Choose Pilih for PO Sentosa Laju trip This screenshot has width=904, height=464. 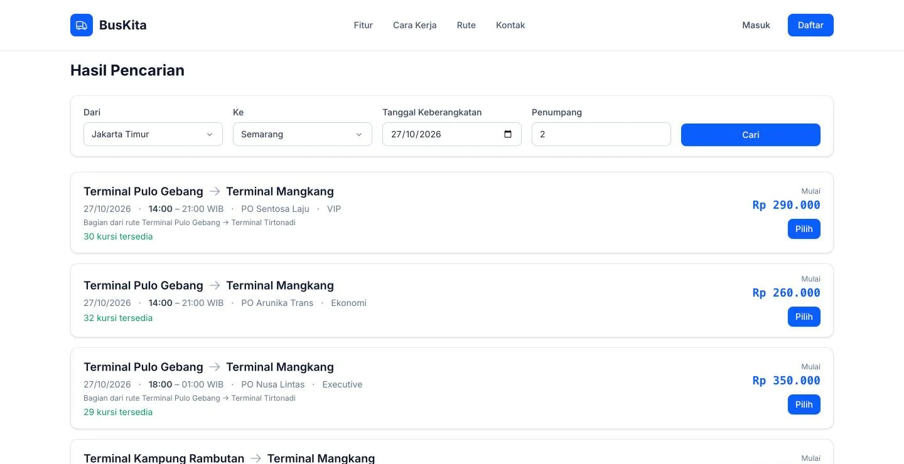[x=804, y=229]
